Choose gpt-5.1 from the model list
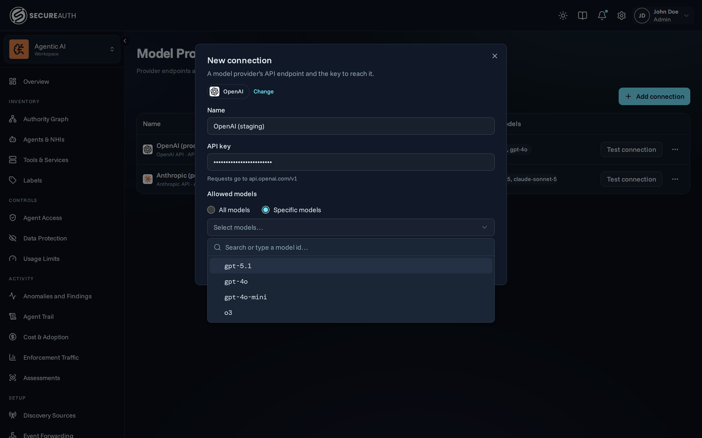This screenshot has height=438, width=702. 351,266
